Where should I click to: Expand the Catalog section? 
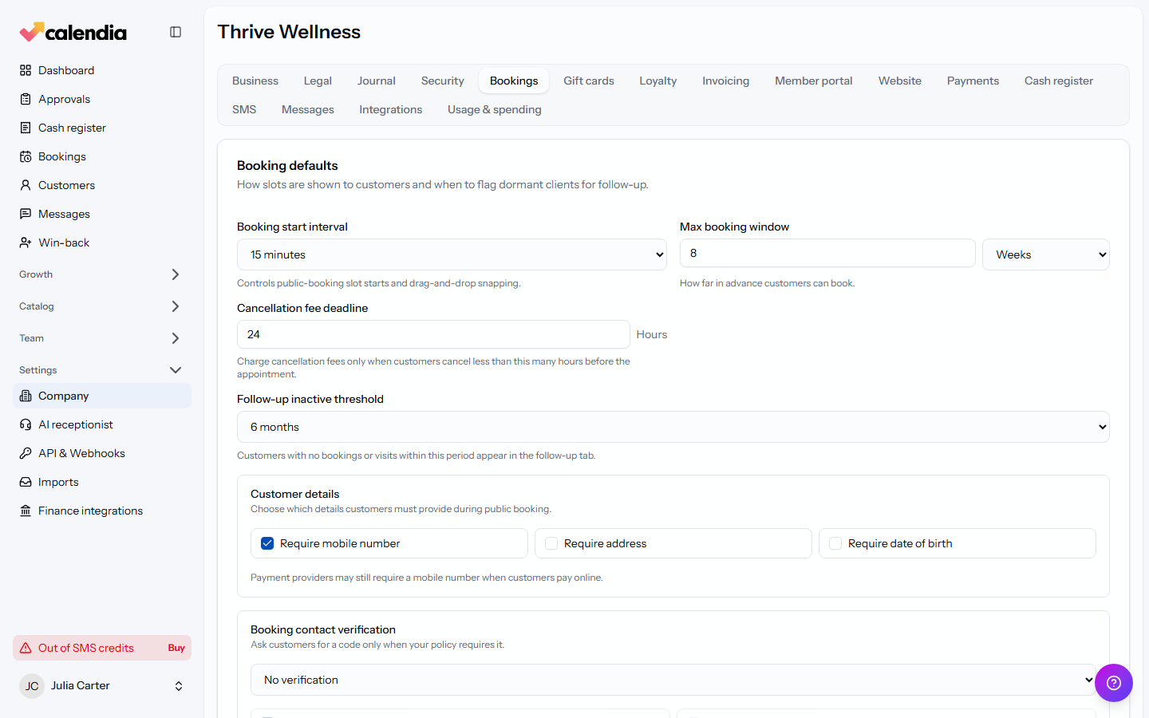pos(102,306)
